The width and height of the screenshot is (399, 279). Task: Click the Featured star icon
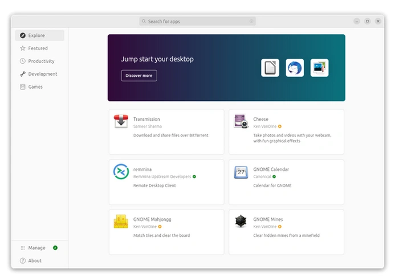(23, 48)
